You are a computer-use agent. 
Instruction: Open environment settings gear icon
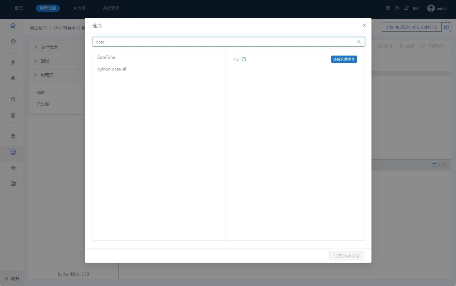[446, 27]
